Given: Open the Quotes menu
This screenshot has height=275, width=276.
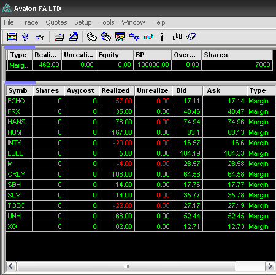Looking at the screenshot, I should click(x=56, y=22).
